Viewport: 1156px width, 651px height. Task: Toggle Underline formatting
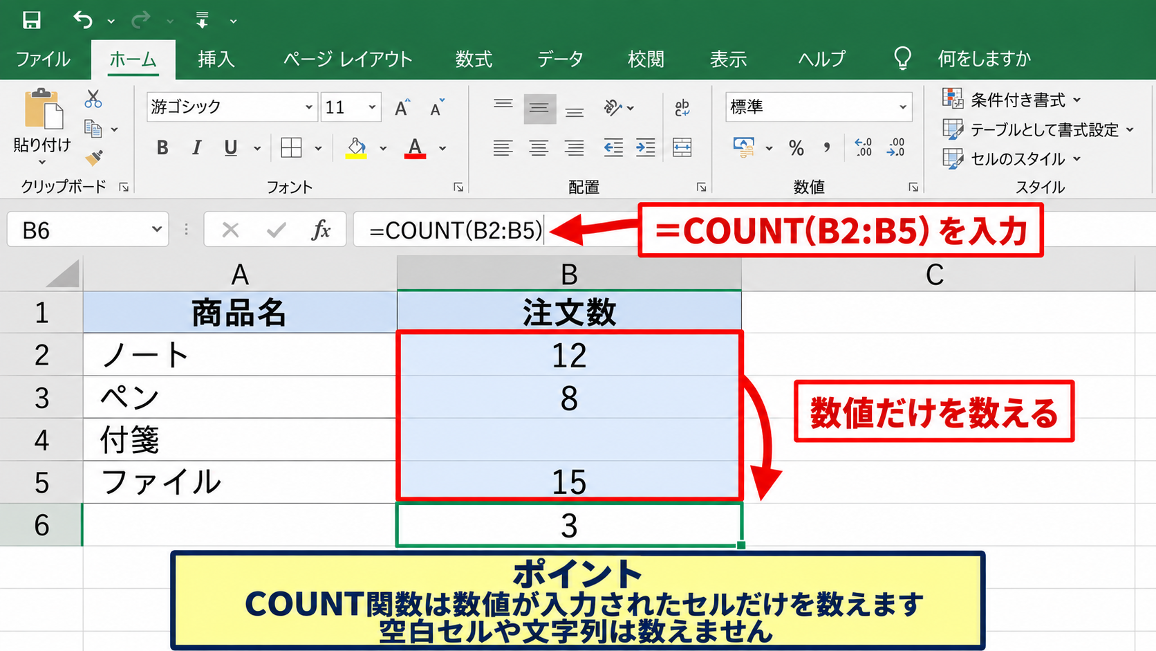coord(231,147)
